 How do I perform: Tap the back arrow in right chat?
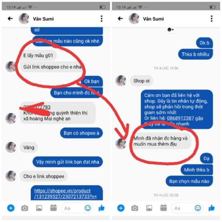120,18
